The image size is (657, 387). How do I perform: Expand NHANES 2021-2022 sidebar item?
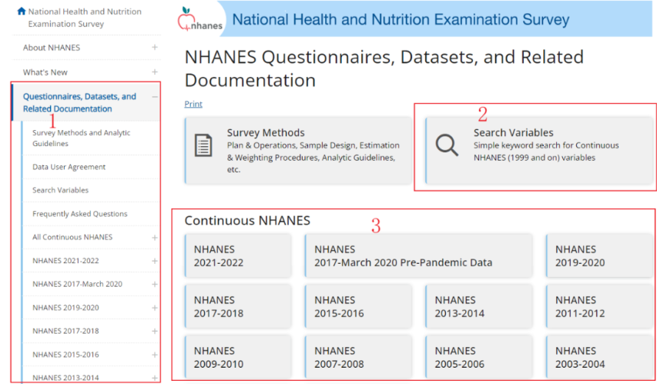pos(155,261)
